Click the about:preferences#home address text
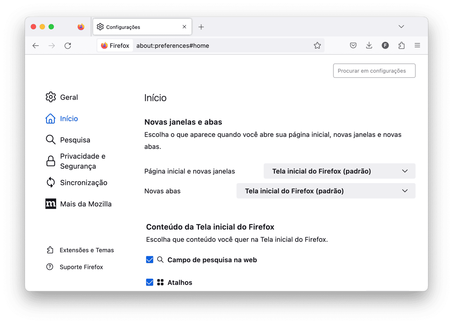 (x=172, y=46)
